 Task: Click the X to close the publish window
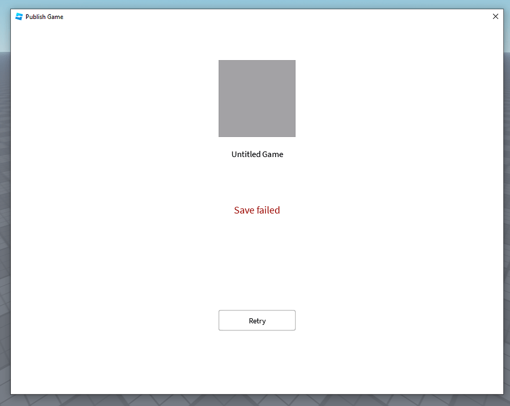[x=495, y=16]
